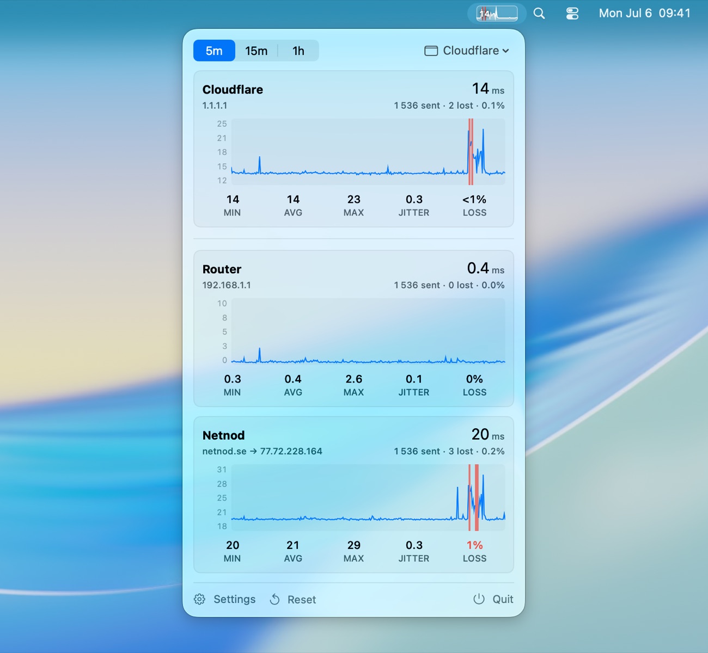Click the Reset arrow icon
This screenshot has height=653, width=708.
pyautogui.click(x=275, y=599)
